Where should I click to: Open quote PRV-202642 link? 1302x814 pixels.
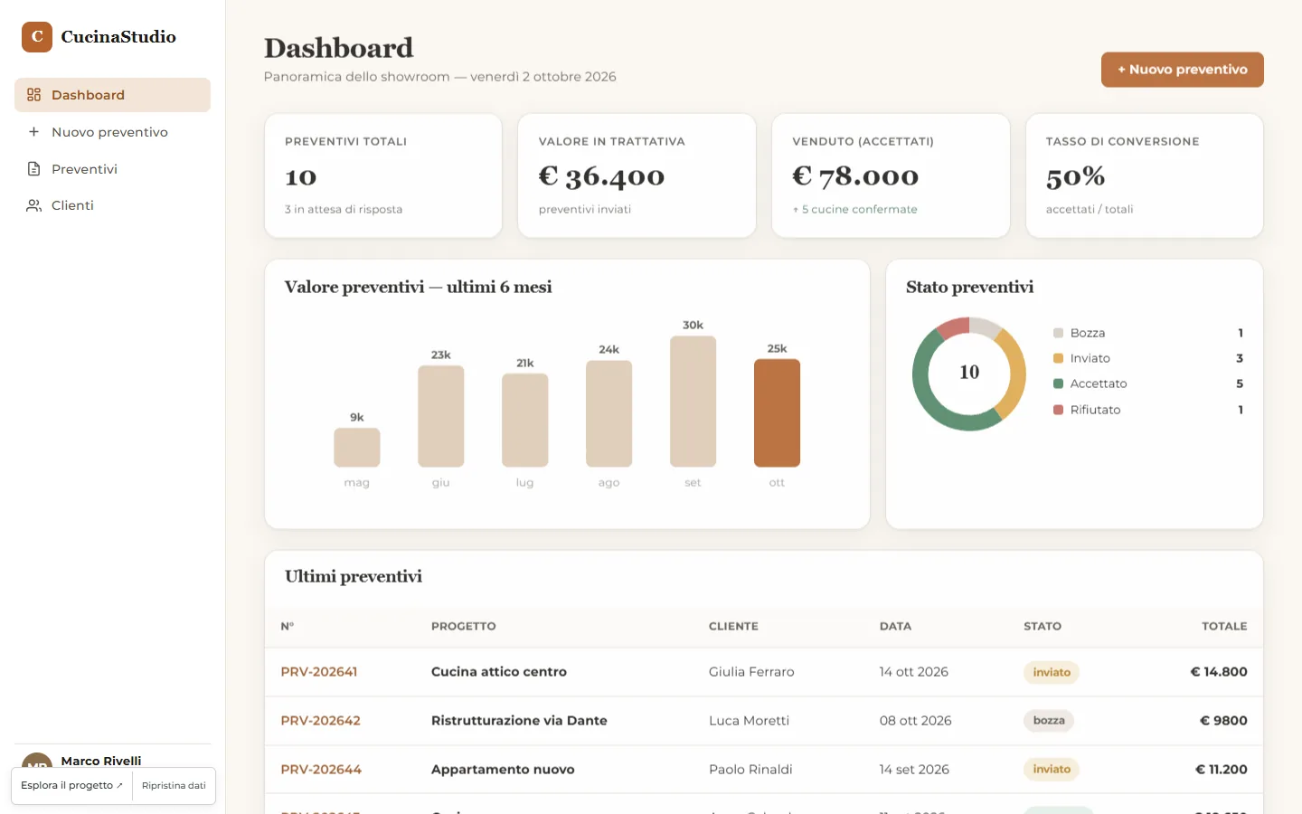pyautogui.click(x=321, y=721)
